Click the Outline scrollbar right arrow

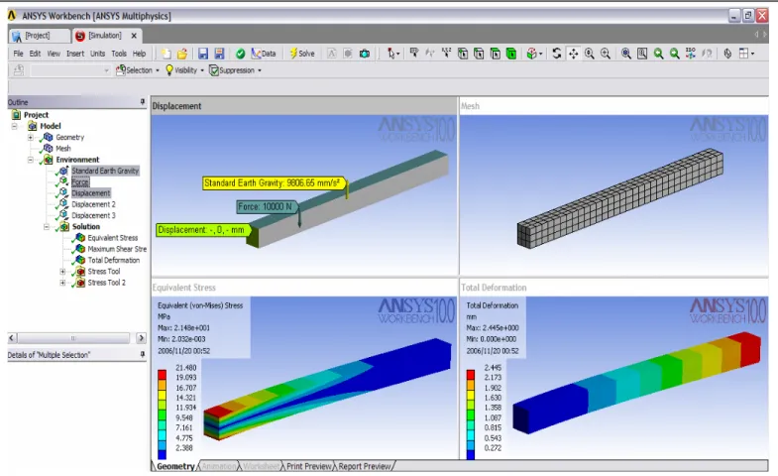(141, 338)
